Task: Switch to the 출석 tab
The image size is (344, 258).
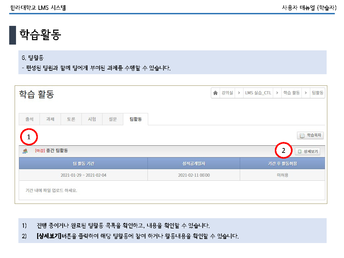Action: pos(29,119)
